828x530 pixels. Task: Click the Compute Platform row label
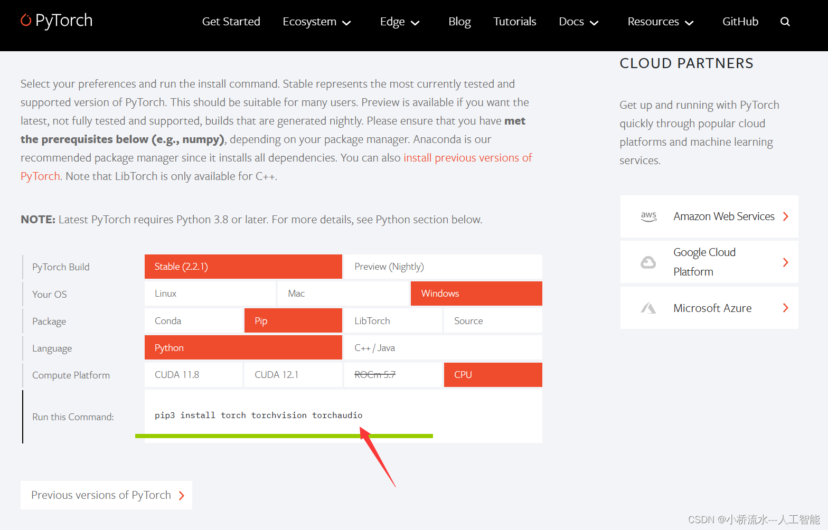(71, 375)
